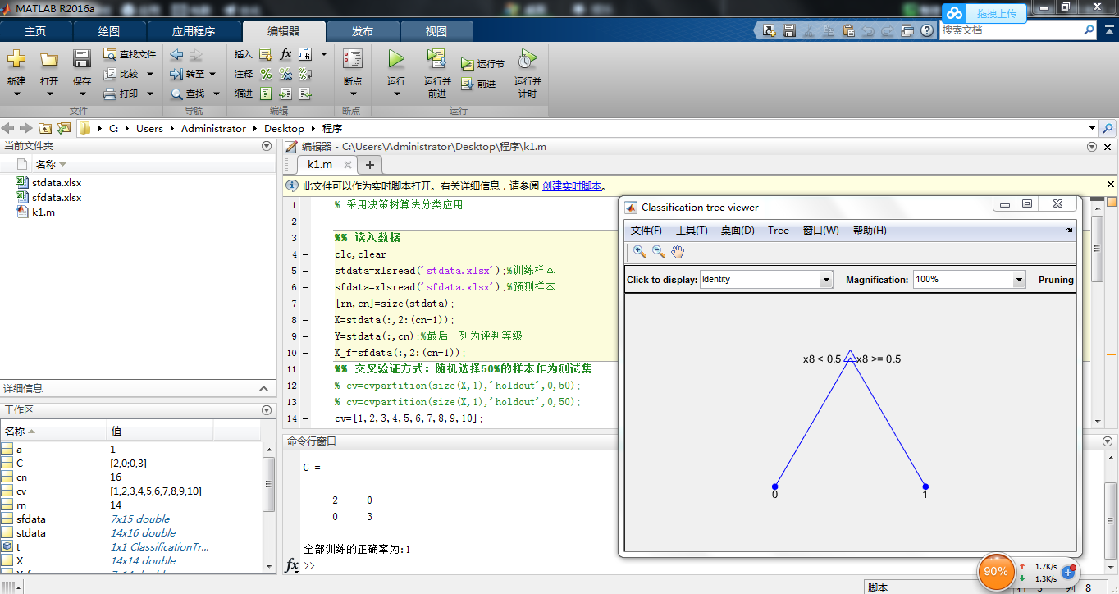Click the New (新建) plus icon
1119x594 pixels.
[x=16, y=60]
